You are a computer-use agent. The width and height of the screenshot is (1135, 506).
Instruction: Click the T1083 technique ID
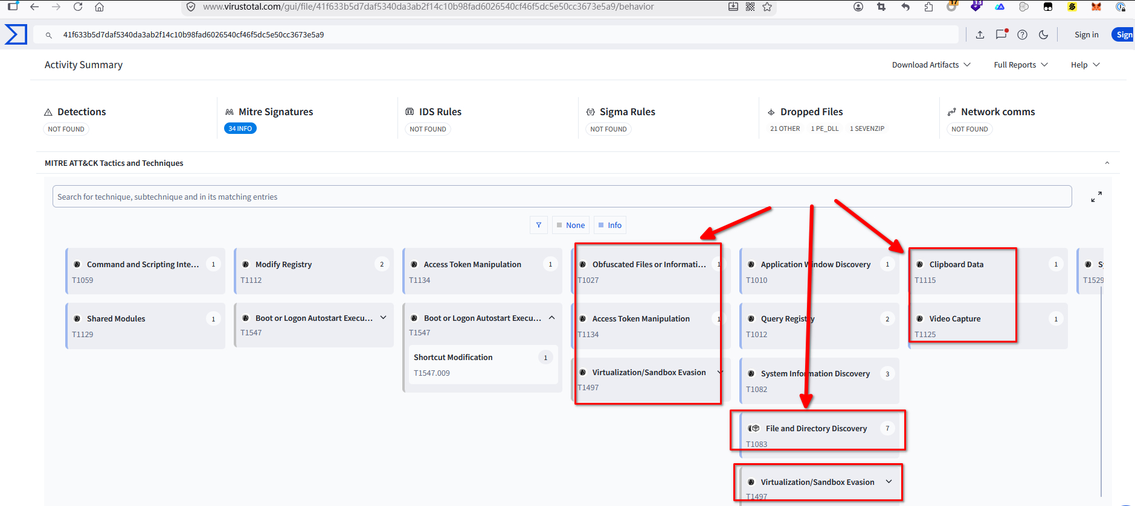[756, 444]
